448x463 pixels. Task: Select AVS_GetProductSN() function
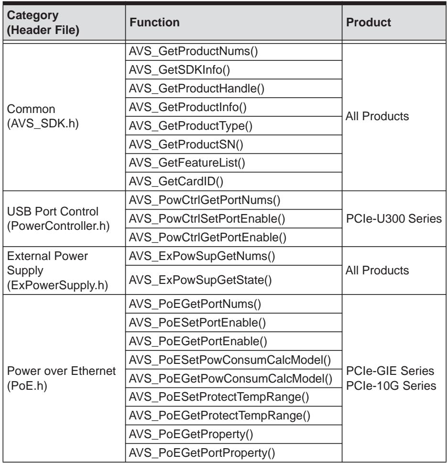tap(234, 145)
